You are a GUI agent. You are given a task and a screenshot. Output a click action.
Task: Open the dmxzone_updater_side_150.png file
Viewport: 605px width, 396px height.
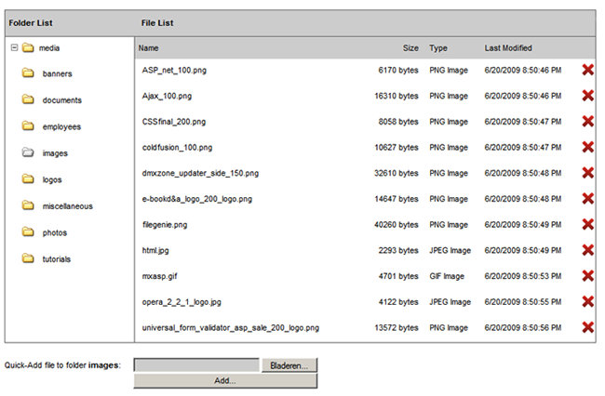[x=200, y=173]
